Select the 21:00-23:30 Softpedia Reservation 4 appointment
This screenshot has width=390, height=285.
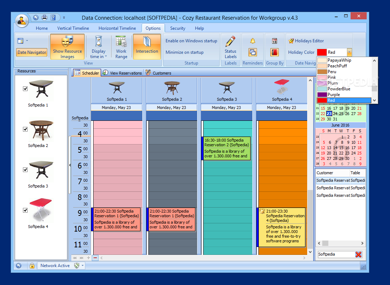click(281, 227)
